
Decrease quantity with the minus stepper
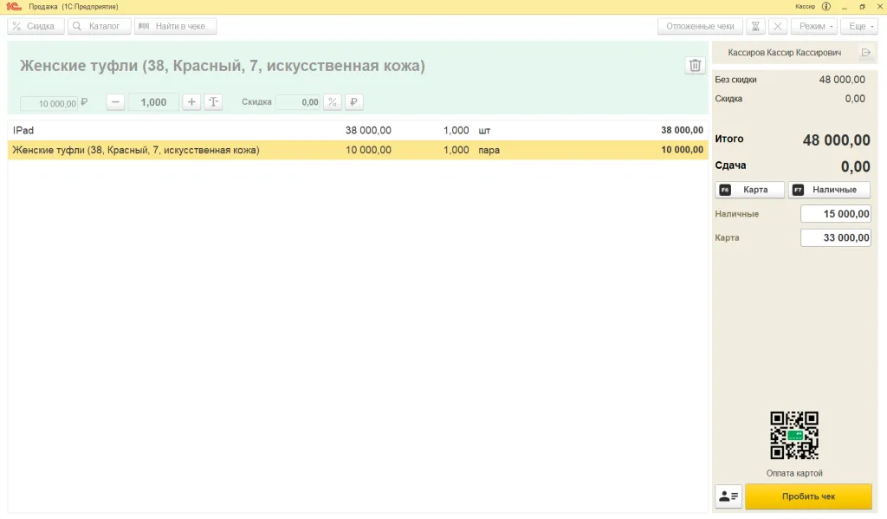click(x=115, y=101)
